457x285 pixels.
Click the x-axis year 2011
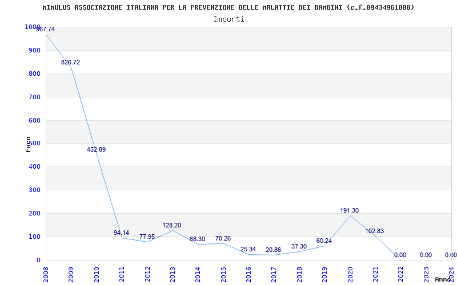click(122, 274)
